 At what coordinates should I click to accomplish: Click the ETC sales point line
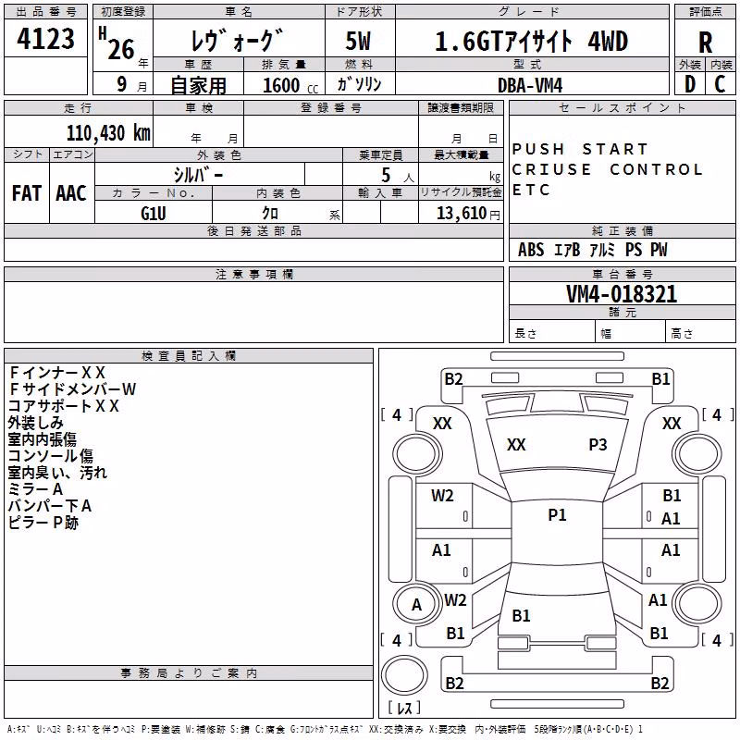tap(531, 190)
